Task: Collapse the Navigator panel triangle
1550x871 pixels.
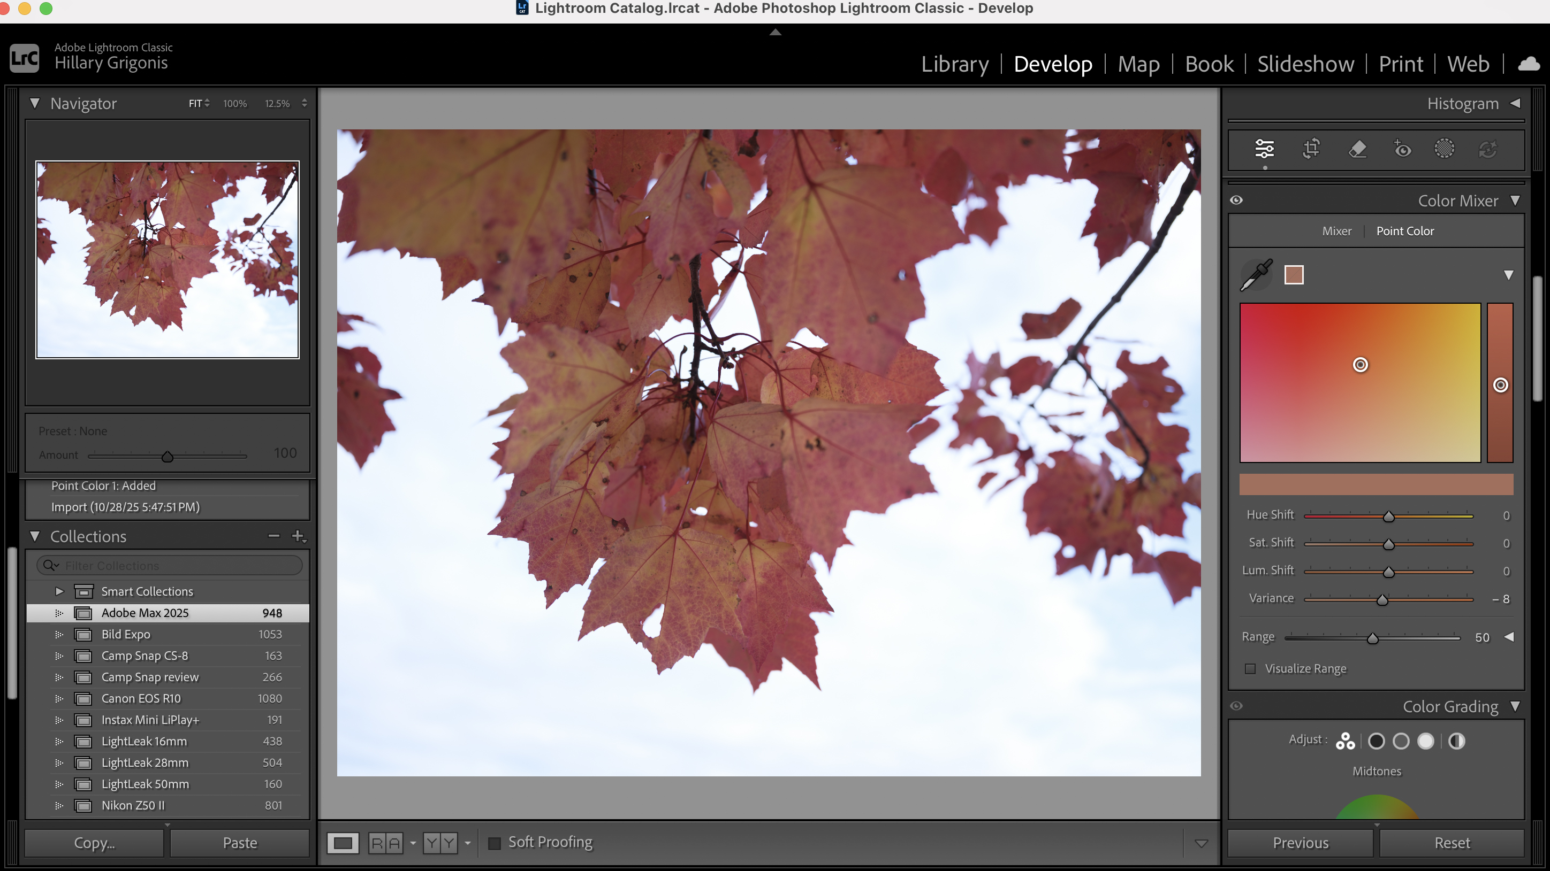Action: [35, 103]
